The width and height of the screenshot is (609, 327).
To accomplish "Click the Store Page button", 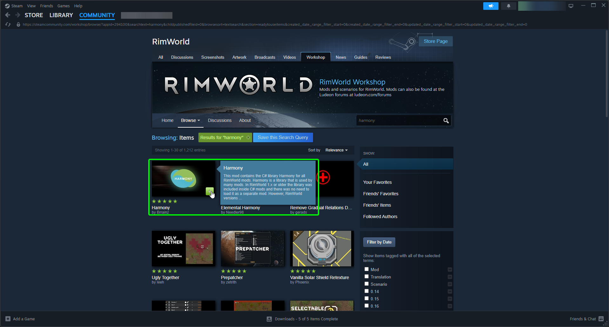I will (436, 41).
